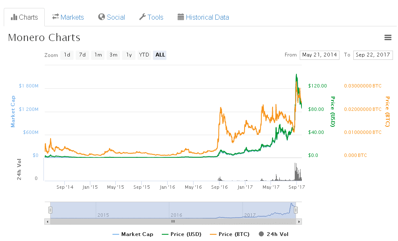Click the May '15 x-axis label
This screenshot has height=241, width=398.
(115, 187)
